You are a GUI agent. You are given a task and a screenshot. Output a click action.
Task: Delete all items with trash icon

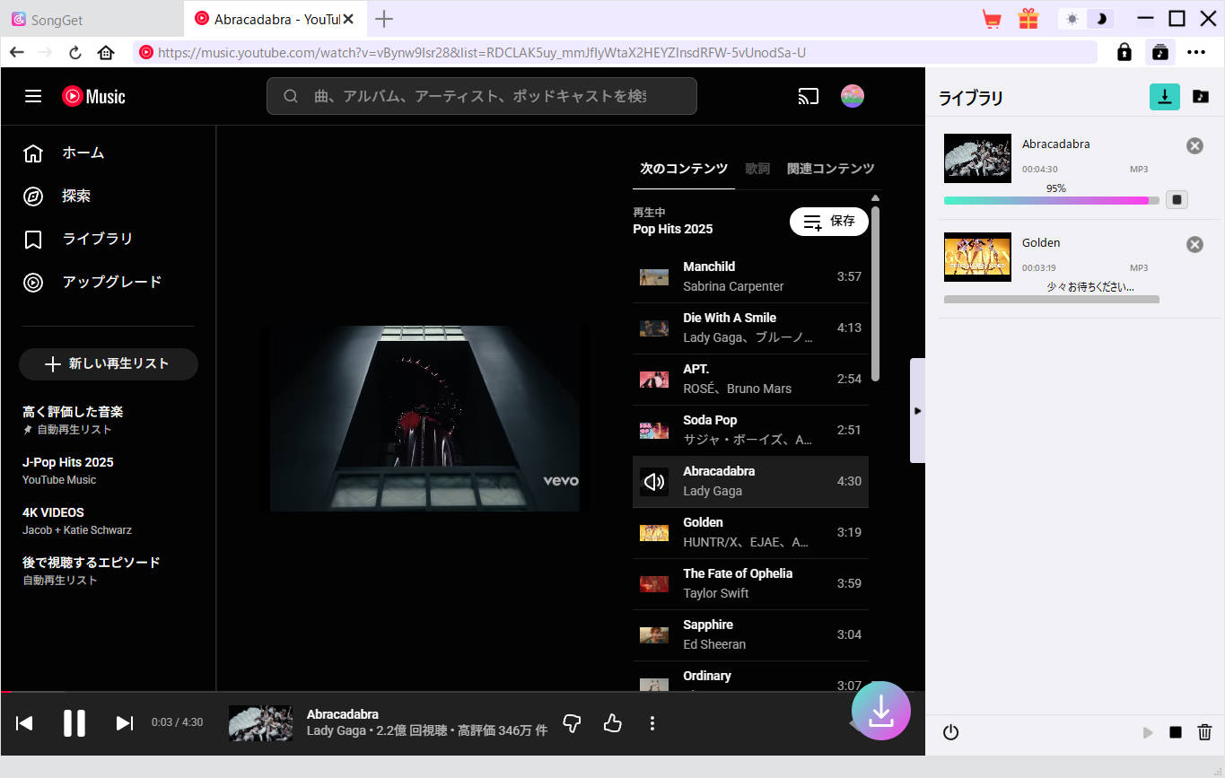point(1204,732)
